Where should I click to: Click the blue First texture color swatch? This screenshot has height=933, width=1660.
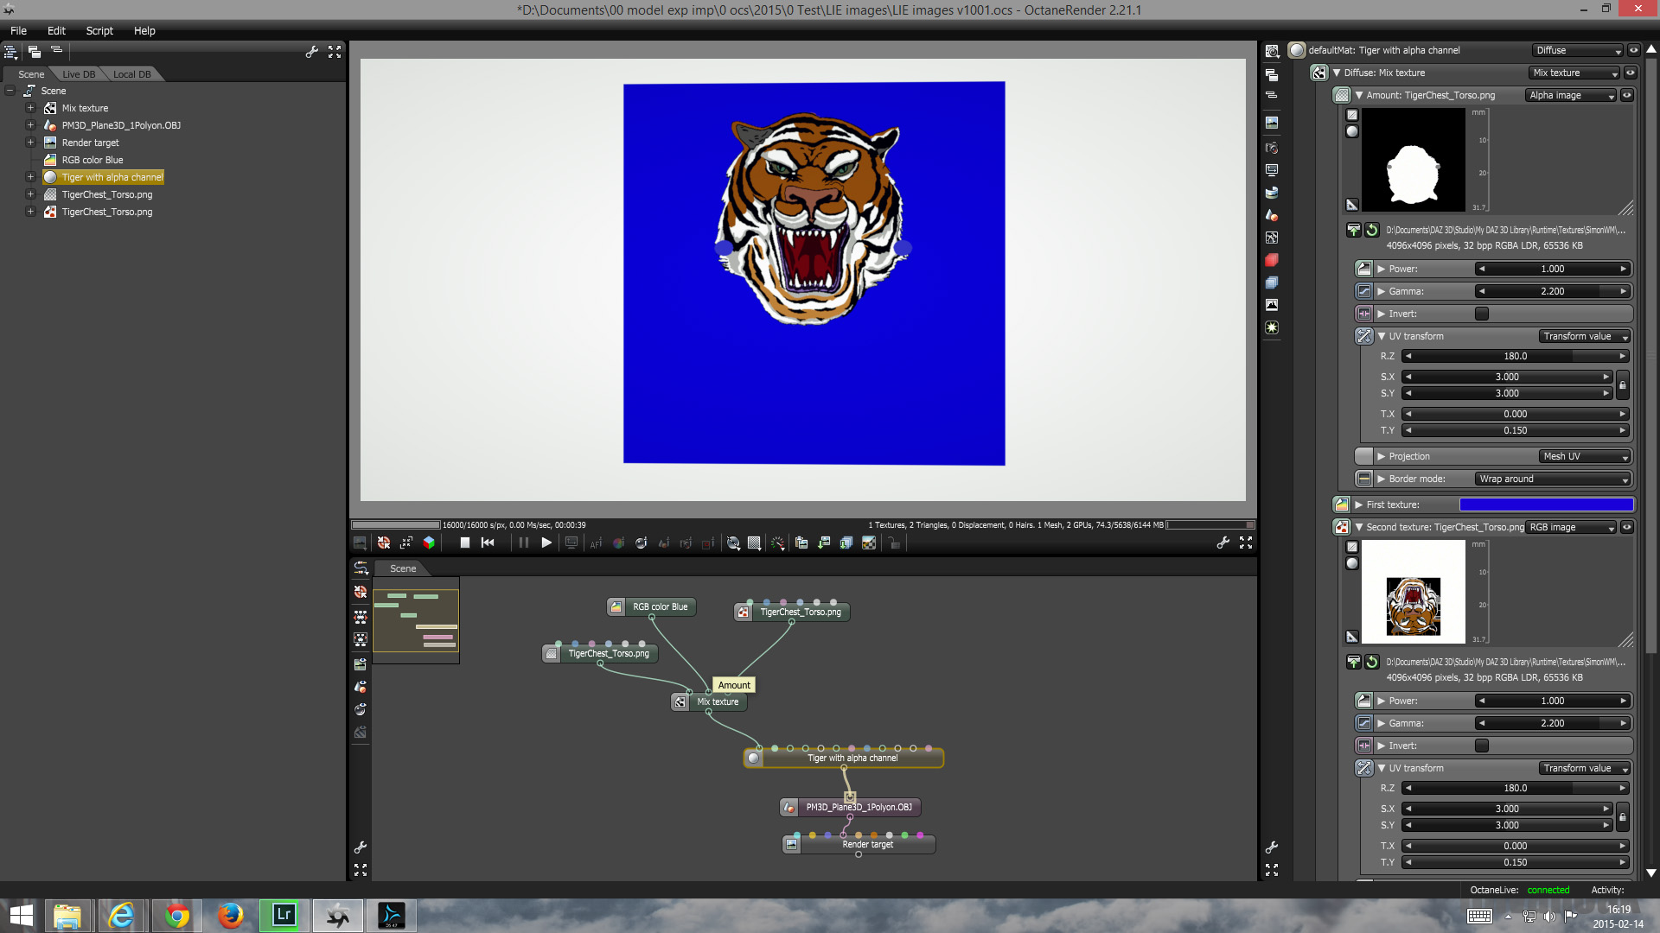coord(1546,505)
